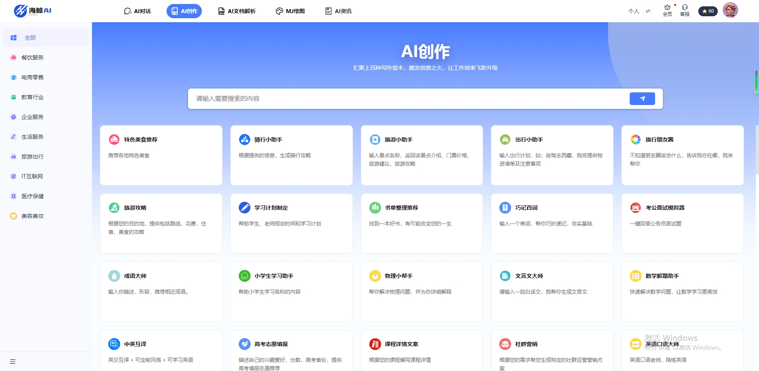The height and width of the screenshot is (371, 759).
Task: Click description text 英汉互译 + 可定制风格 + 可学习英语
Action: [151, 360]
